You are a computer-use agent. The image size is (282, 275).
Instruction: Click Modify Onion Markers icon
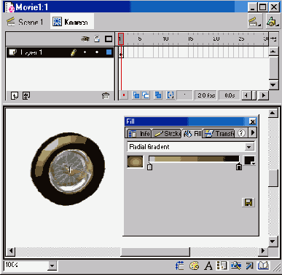171,95
